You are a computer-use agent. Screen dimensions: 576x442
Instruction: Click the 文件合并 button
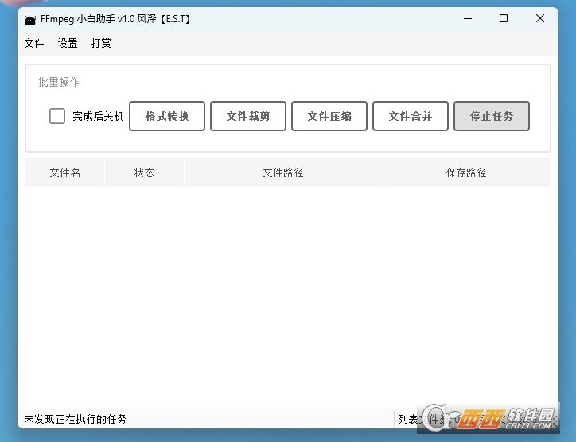click(411, 116)
